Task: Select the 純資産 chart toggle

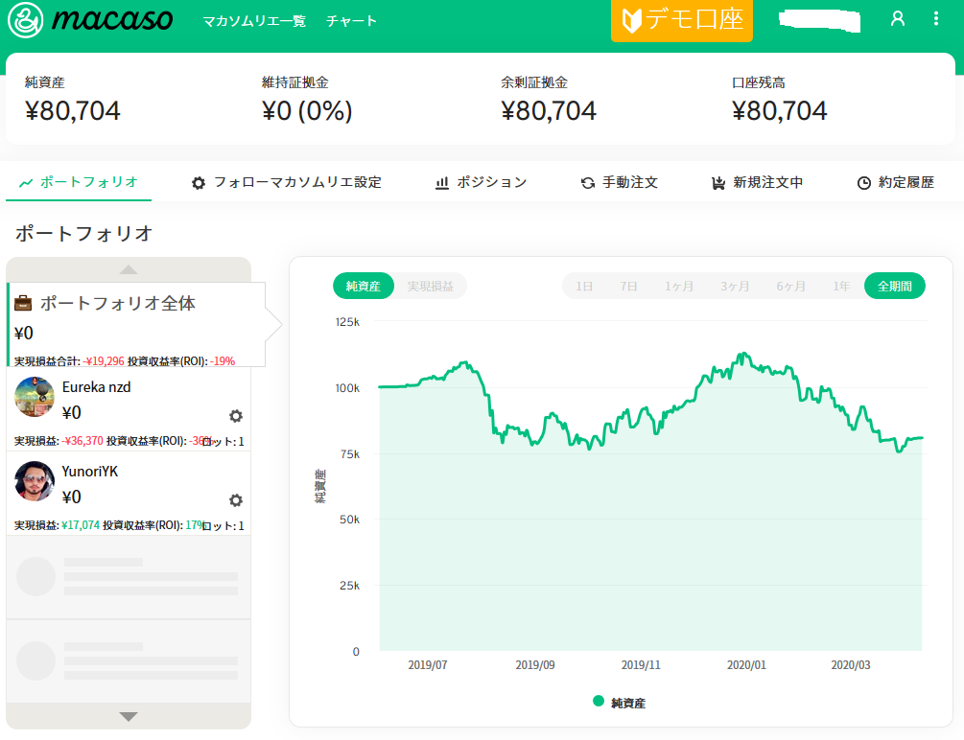Action: tap(364, 286)
